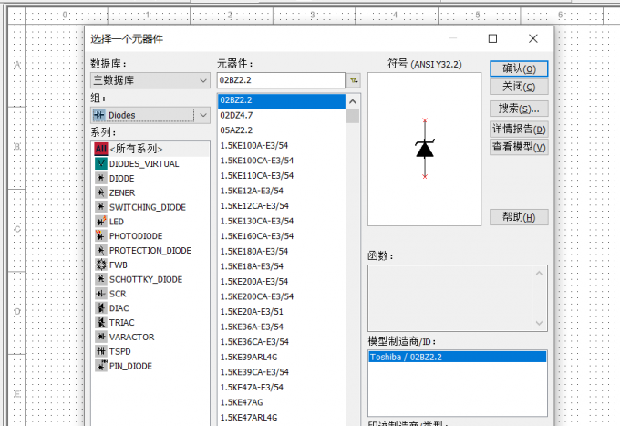The height and width of the screenshot is (426, 620).
Task: Select component 1.5KE200A-E3/54
Action: [x=253, y=281]
